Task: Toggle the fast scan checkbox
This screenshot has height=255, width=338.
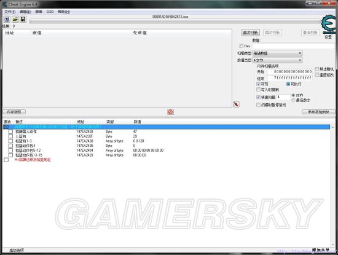Action: (x=259, y=97)
